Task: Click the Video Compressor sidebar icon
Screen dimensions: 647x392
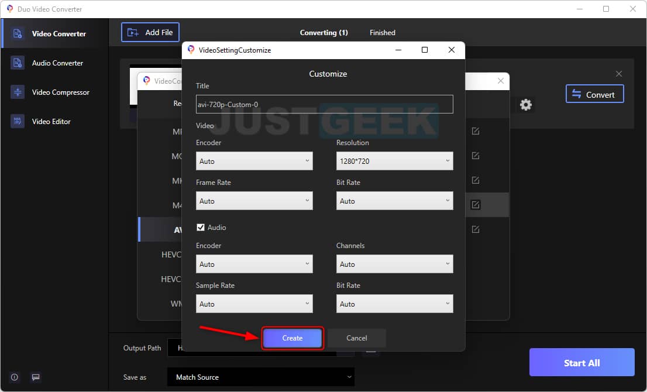Action: 18,92
